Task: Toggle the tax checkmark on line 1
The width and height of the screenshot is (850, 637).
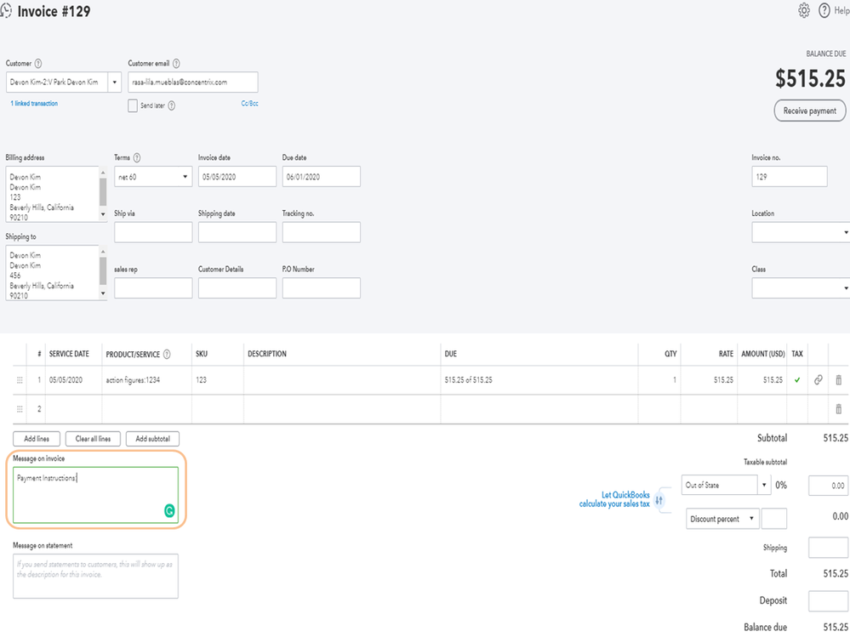Action: click(x=797, y=380)
